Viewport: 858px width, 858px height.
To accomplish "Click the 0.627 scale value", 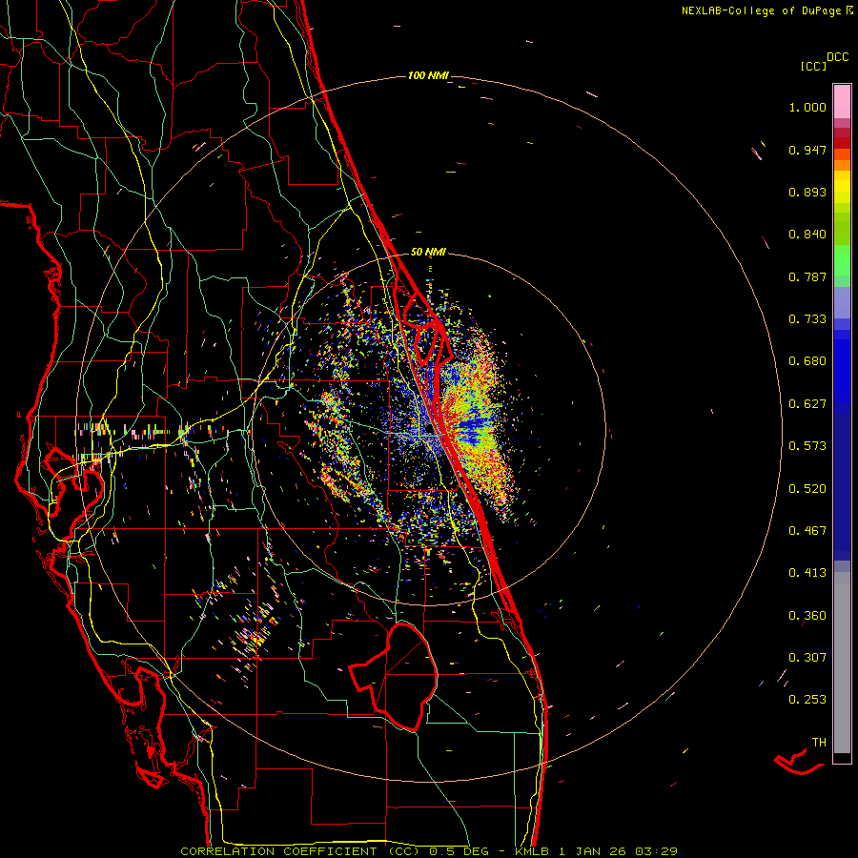I will point(807,404).
